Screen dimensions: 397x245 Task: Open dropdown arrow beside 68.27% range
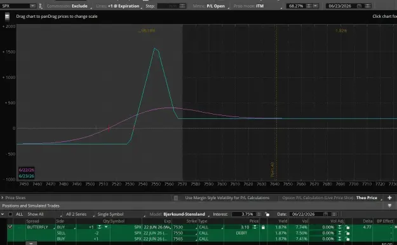(316, 6)
